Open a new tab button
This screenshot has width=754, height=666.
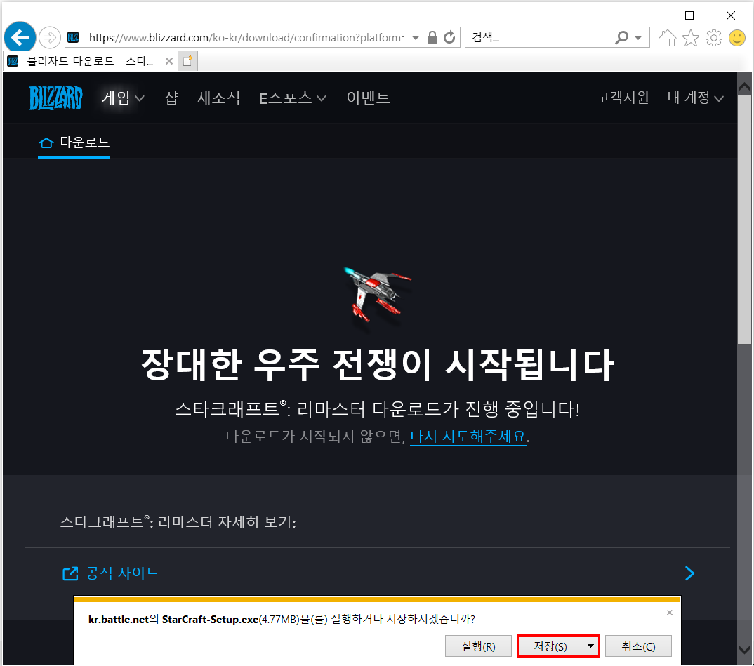(187, 61)
